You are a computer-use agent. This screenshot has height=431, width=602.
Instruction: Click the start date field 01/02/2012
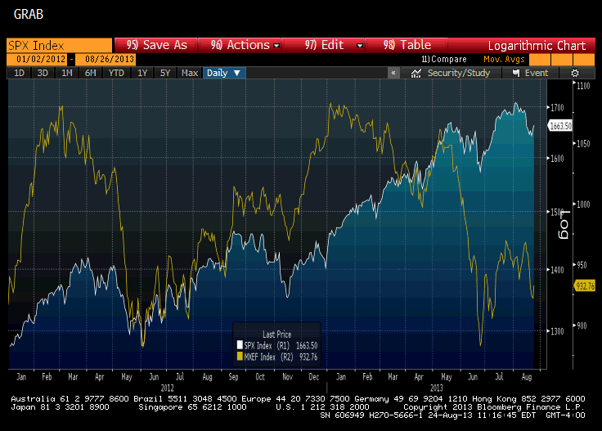(x=37, y=60)
